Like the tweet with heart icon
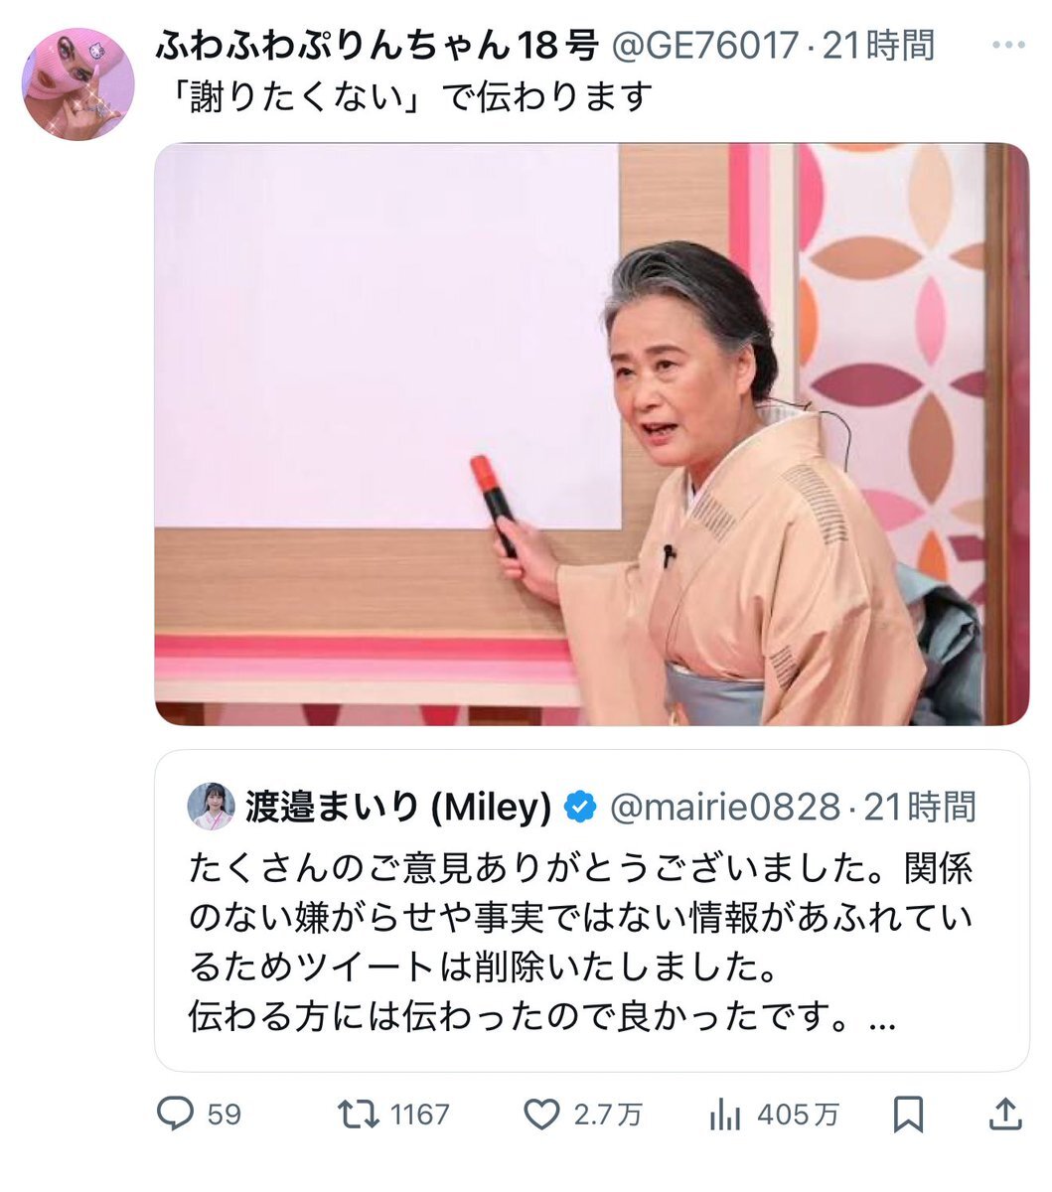The image size is (1052, 1192). (541, 1115)
